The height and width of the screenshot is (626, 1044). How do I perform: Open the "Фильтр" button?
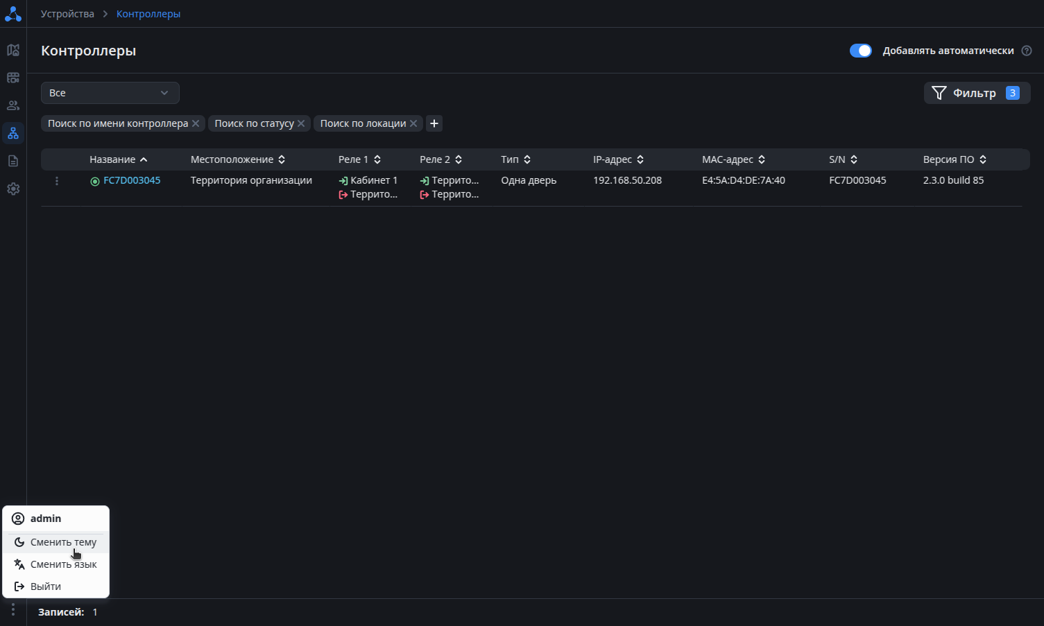[x=976, y=93]
